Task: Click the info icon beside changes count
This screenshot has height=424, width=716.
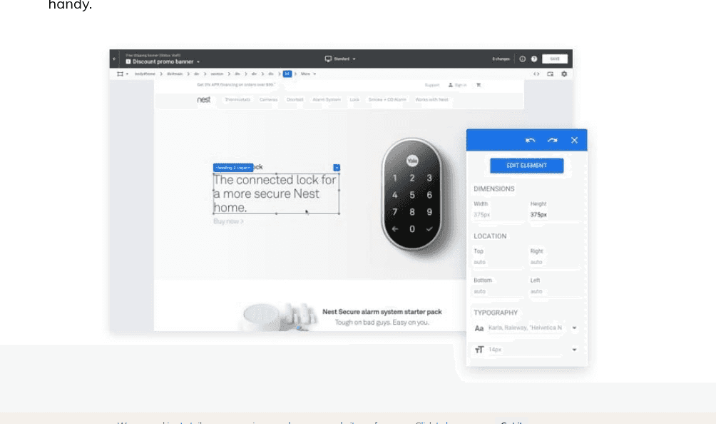Action: [x=523, y=59]
